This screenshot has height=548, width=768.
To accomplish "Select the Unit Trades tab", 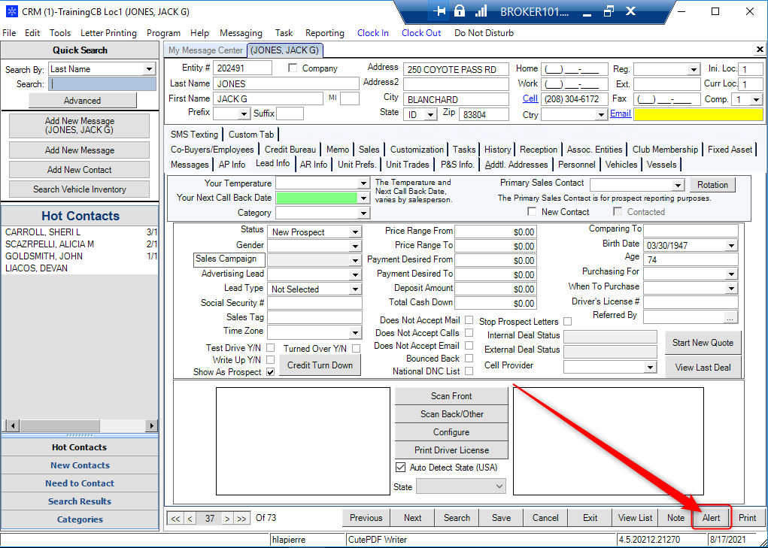I will pos(407,165).
